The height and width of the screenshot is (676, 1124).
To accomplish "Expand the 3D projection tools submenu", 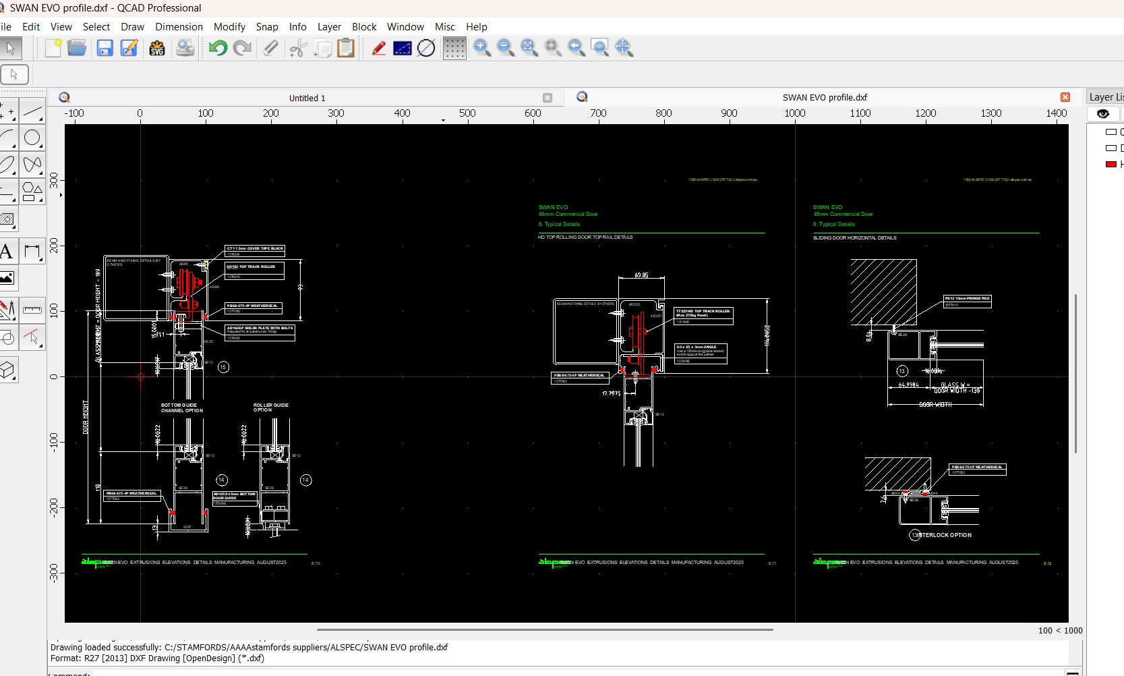I will (x=8, y=370).
